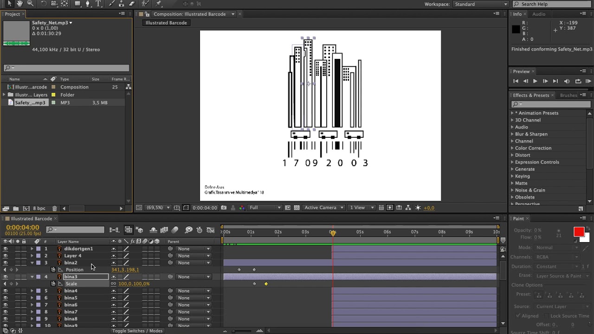The height and width of the screenshot is (334, 594).
Task: Click the 8 bpc color depth button
Action: coord(39,209)
